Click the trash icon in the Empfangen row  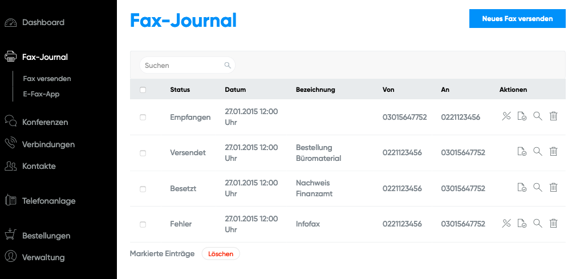(x=553, y=116)
